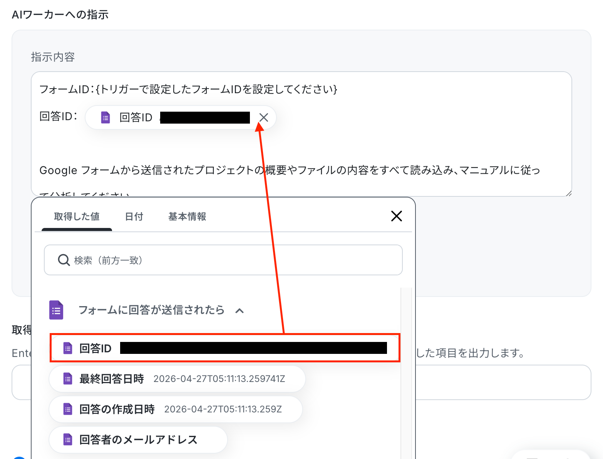The height and width of the screenshot is (459, 603).
Task: Switch to the 取得した値 tab
Action: [77, 217]
